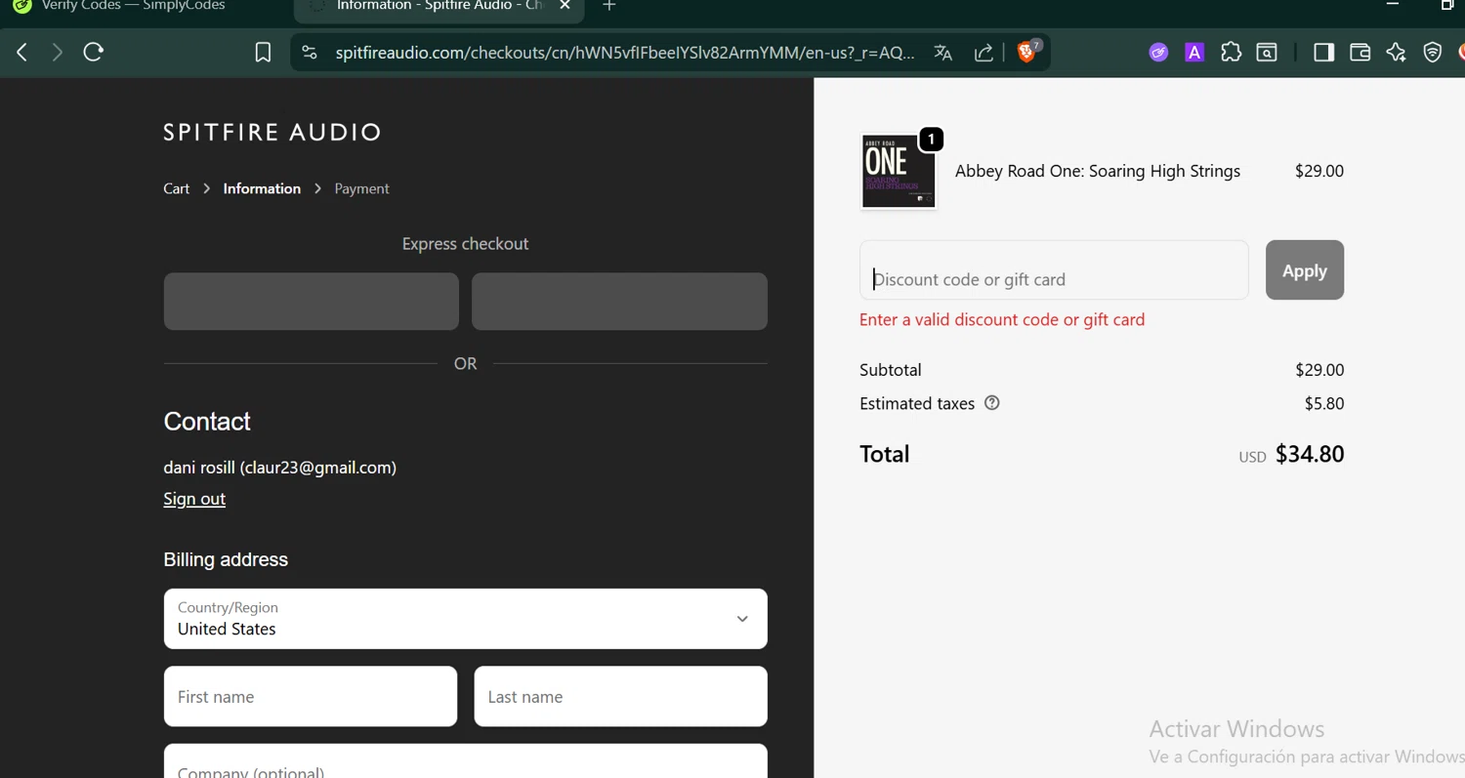This screenshot has width=1465, height=778.
Task: Click the Last name field
Action: [x=620, y=696]
